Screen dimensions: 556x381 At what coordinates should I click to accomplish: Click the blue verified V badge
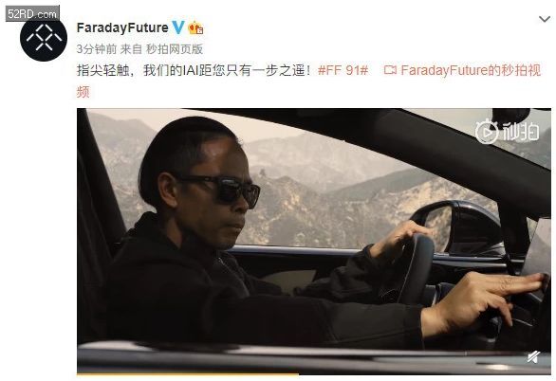[x=178, y=27]
